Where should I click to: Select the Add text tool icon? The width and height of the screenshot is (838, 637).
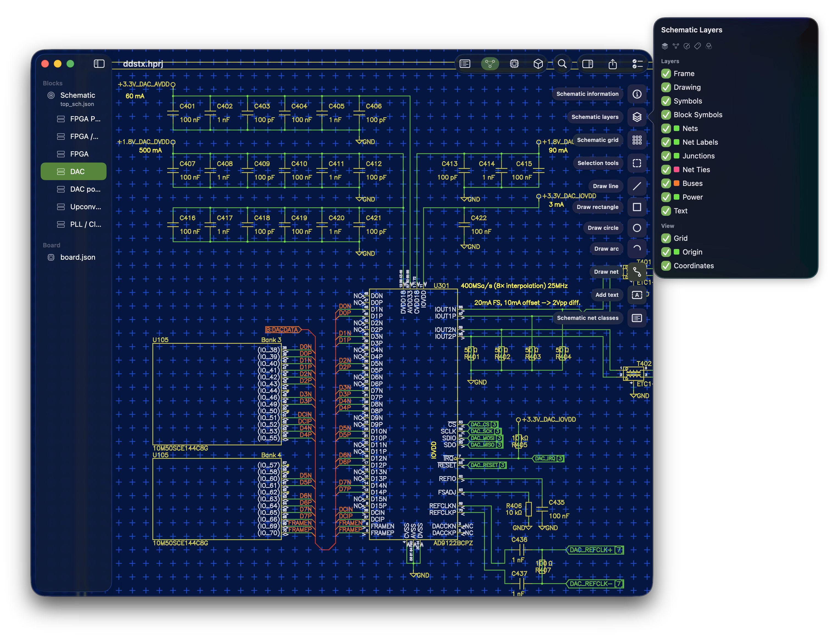(637, 295)
